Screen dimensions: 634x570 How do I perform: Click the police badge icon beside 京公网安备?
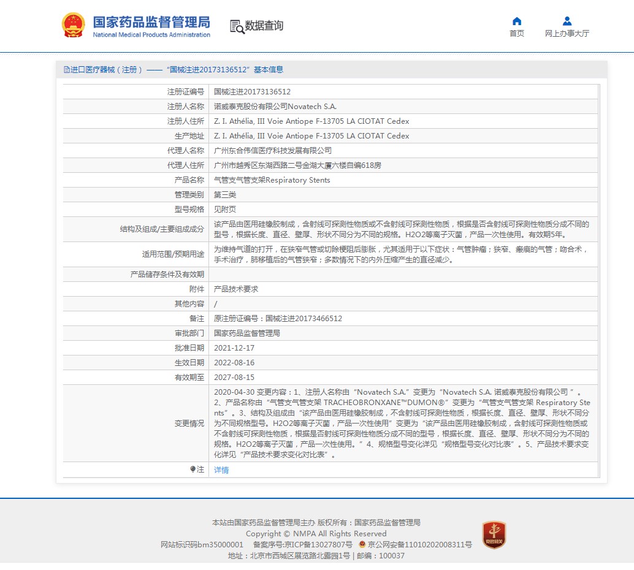tap(362, 544)
